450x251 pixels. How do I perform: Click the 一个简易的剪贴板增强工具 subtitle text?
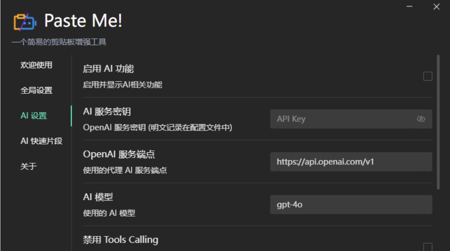pos(59,42)
